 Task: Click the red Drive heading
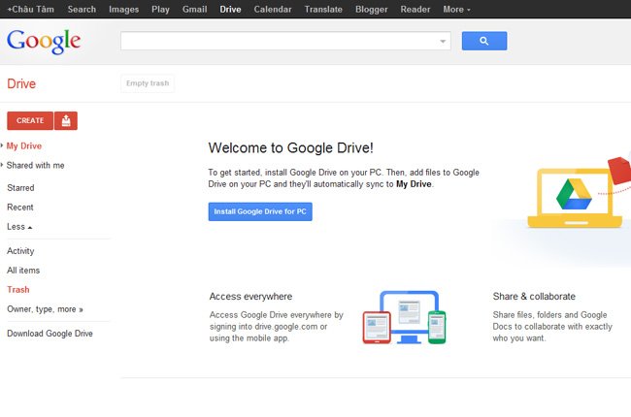21,83
